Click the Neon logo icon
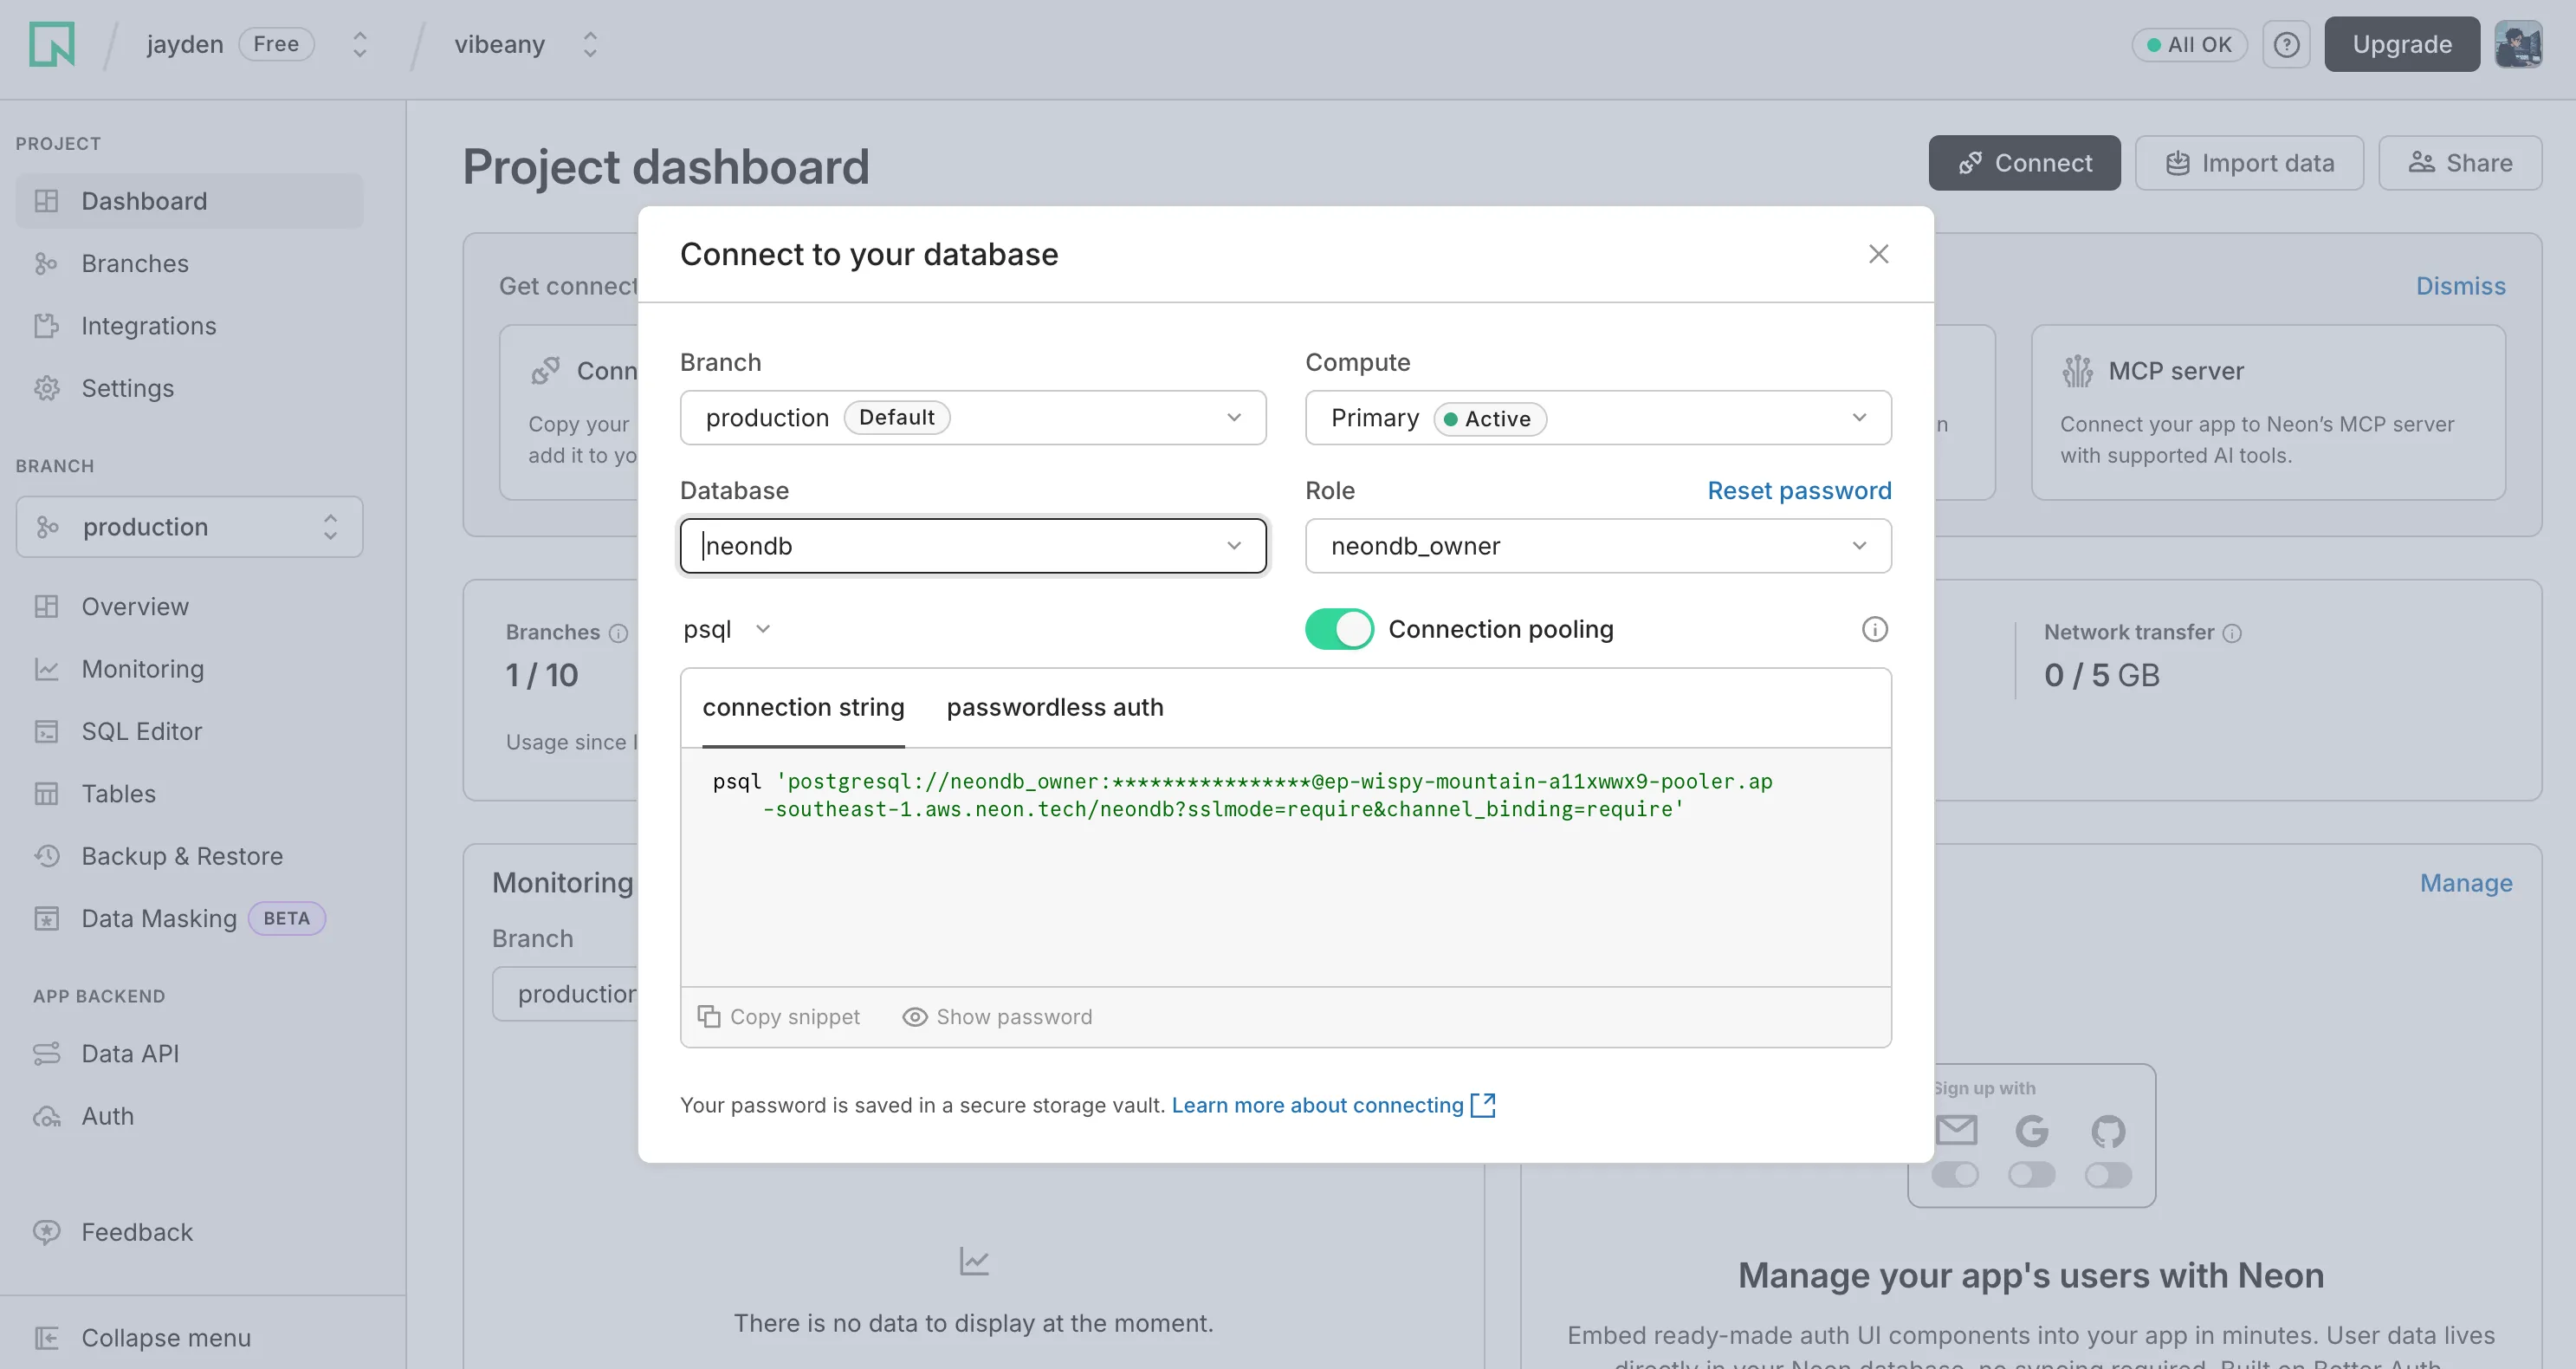Viewport: 2576px width, 1369px height. (x=52, y=45)
